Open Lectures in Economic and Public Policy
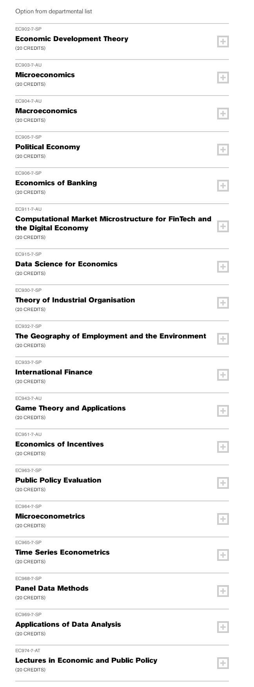Image resolution: width=254 pixels, height=687 pixels. point(86,660)
